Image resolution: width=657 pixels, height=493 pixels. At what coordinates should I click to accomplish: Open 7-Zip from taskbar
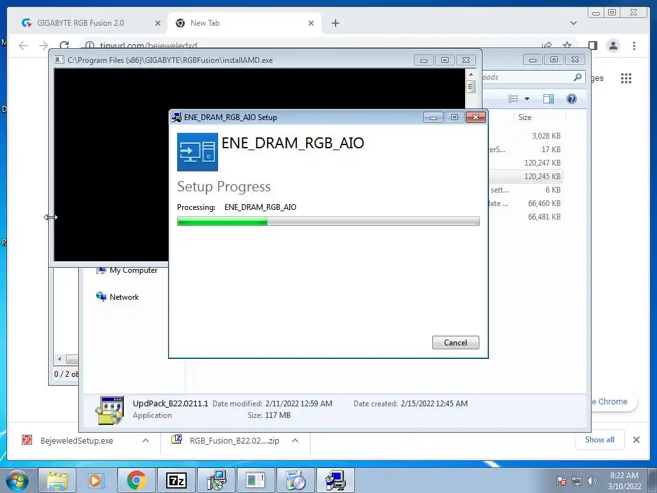176,480
